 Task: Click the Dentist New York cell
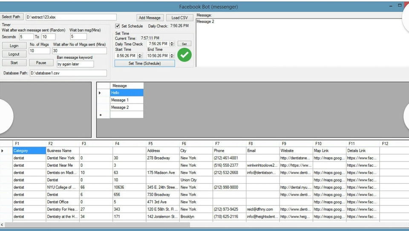coord(63,158)
